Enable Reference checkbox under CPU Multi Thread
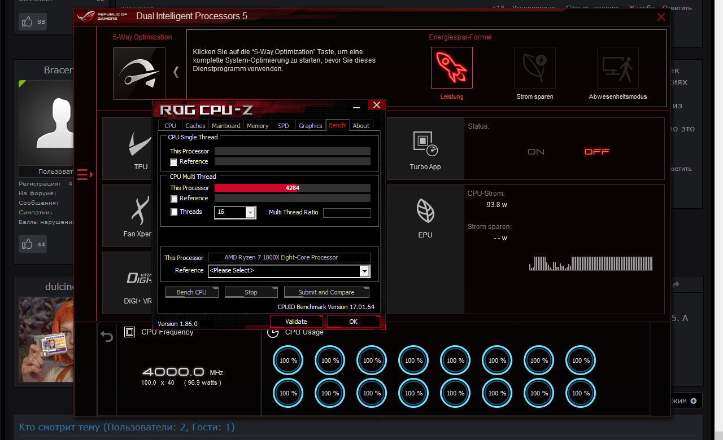Screen dimensions: 723x440 [174, 199]
